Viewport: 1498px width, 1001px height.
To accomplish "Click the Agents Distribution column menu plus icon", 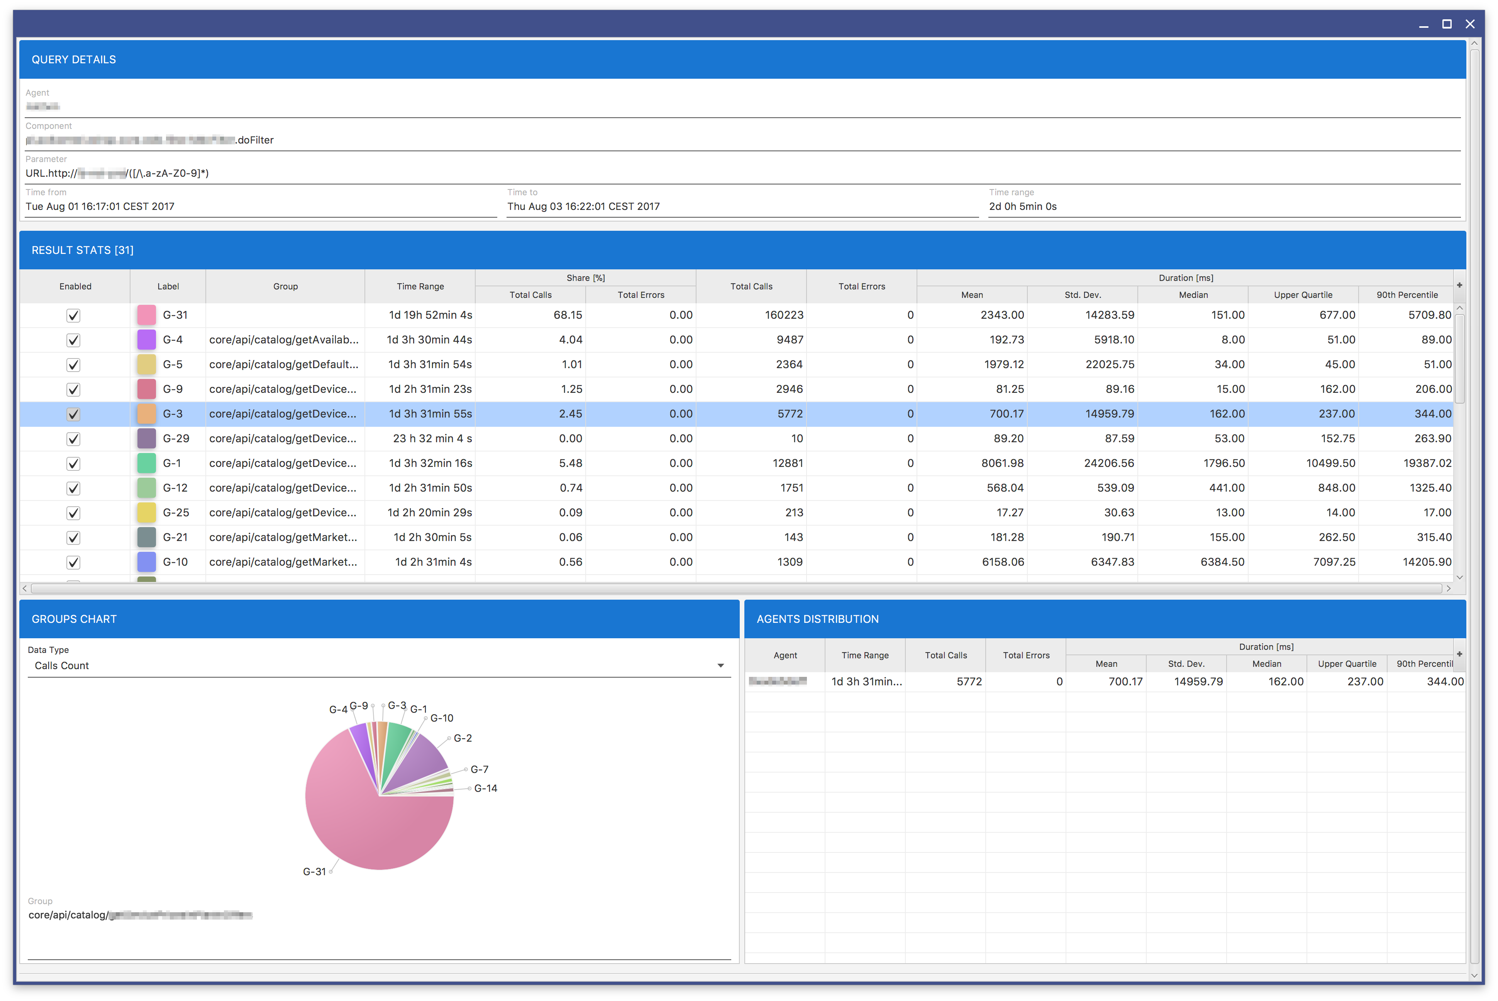I will click(x=1459, y=654).
